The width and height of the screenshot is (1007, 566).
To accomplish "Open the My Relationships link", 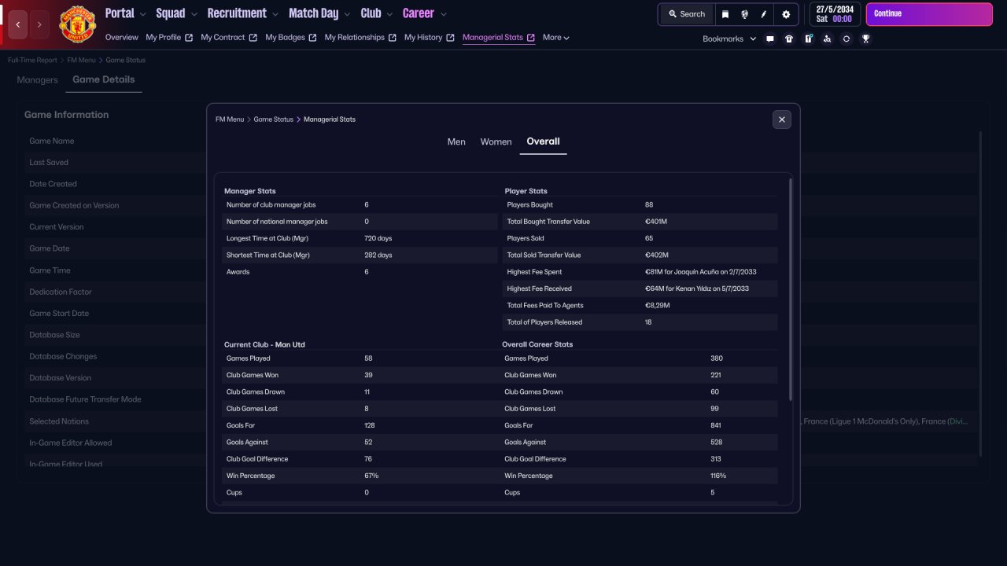I will [355, 38].
